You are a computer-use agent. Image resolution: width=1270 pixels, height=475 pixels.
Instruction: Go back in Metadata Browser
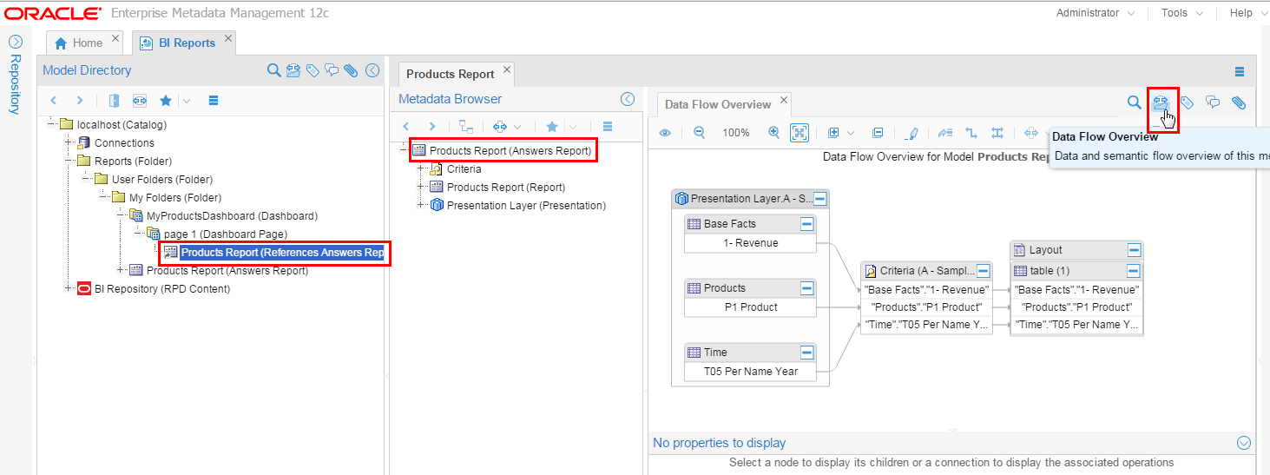[x=406, y=127]
